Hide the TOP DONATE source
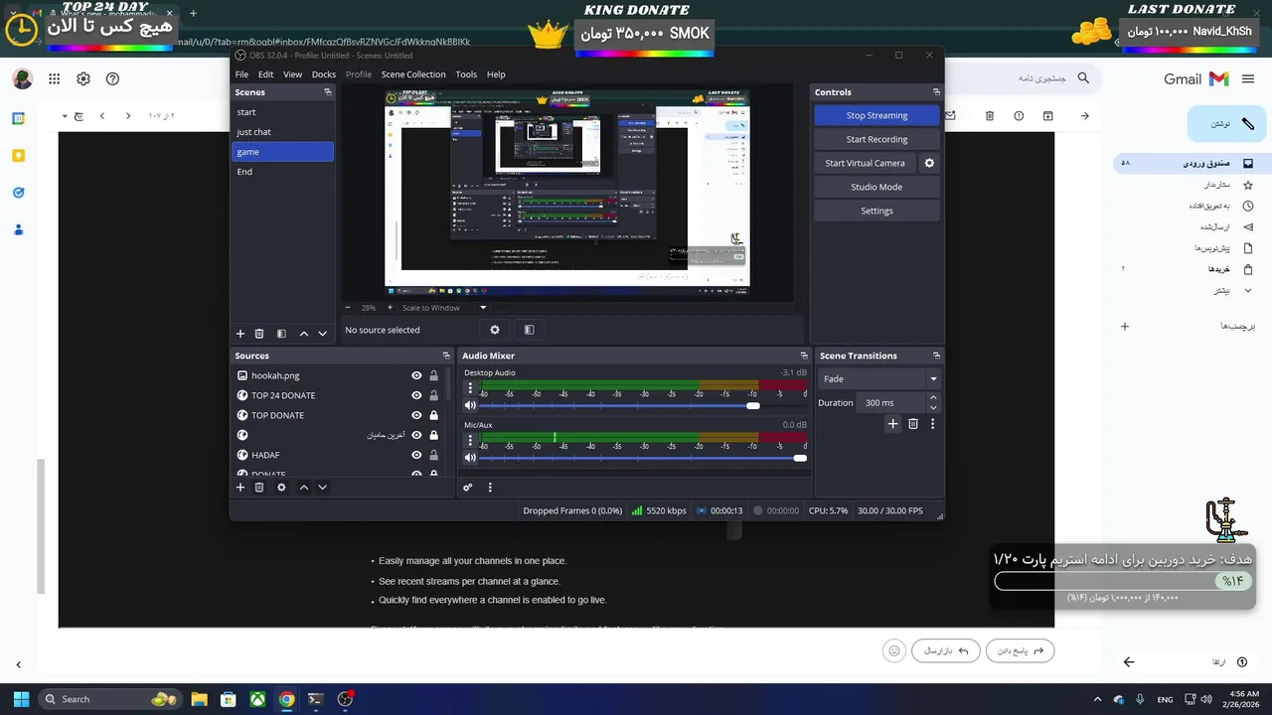The height and width of the screenshot is (715, 1272). (x=416, y=415)
